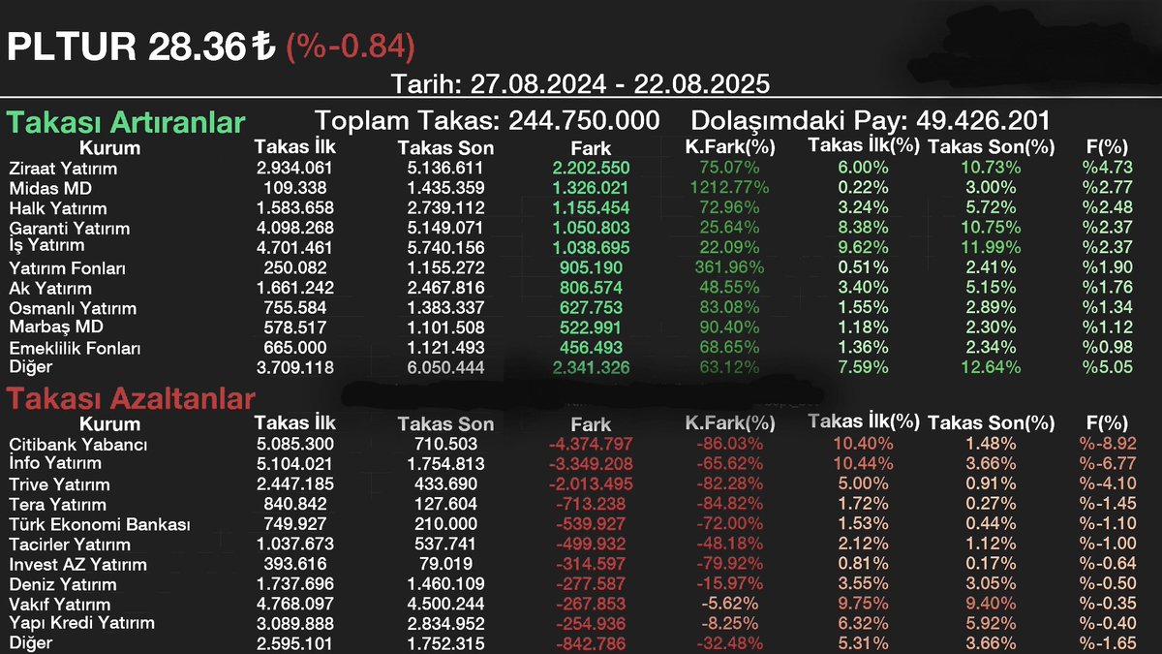Click the Takas Son(%) value 11.99%
The width and height of the screenshot is (1162, 654).
point(989,248)
